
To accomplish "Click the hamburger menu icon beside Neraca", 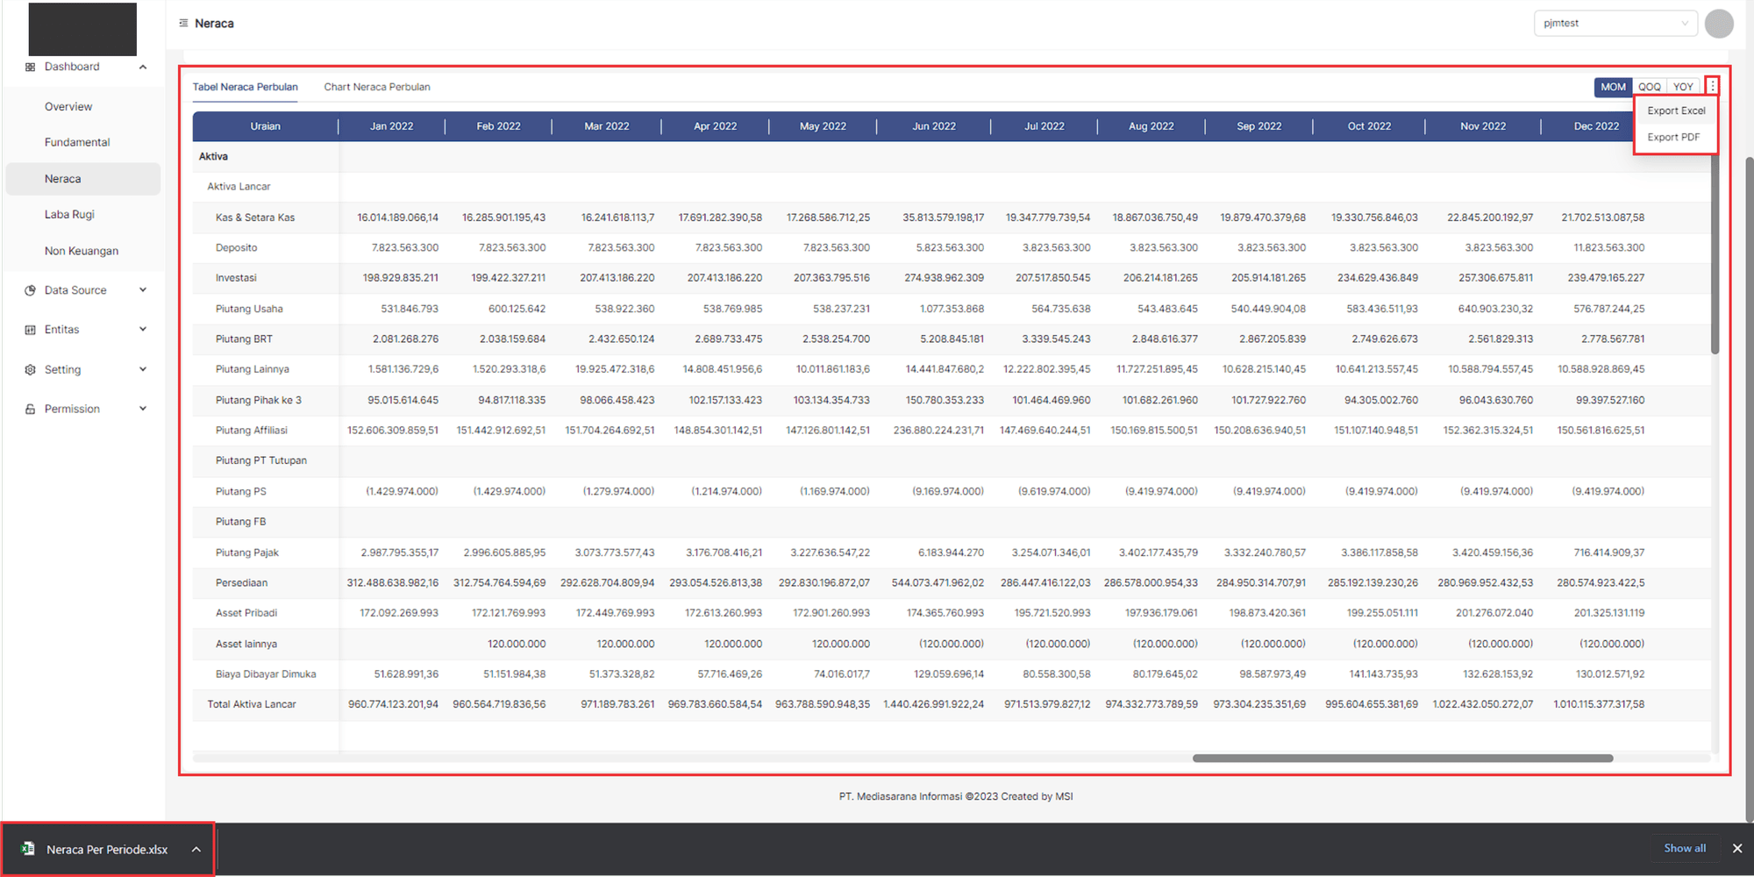I will click(183, 24).
